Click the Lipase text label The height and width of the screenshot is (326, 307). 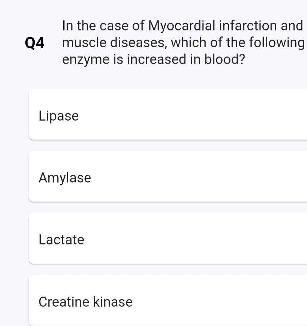coord(59,116)
